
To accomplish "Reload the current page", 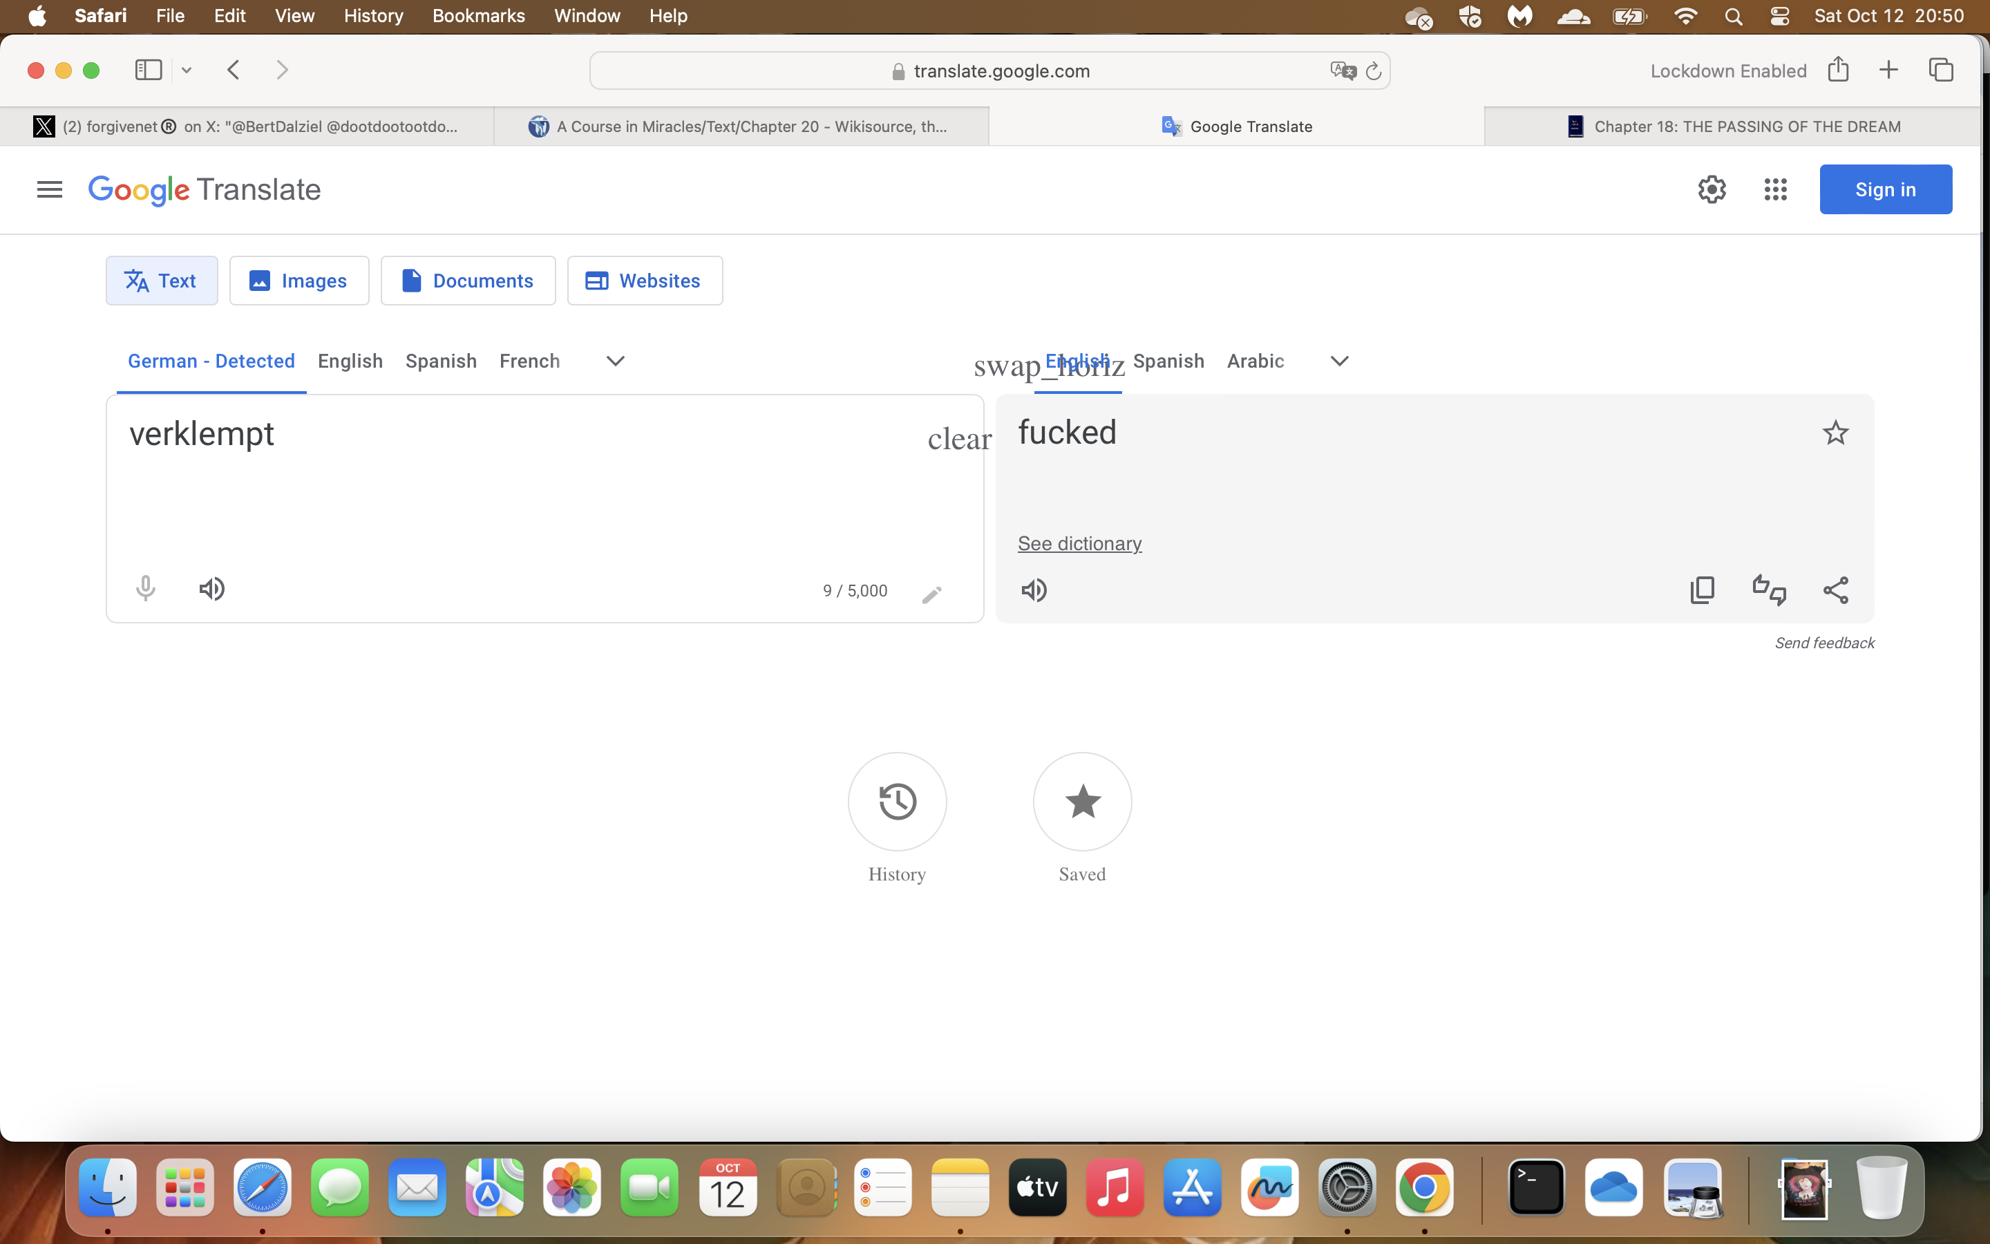I will 1373,70.
